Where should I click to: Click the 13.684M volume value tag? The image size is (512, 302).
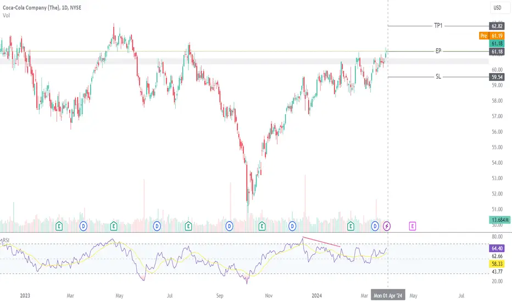[x=499, y=220]
